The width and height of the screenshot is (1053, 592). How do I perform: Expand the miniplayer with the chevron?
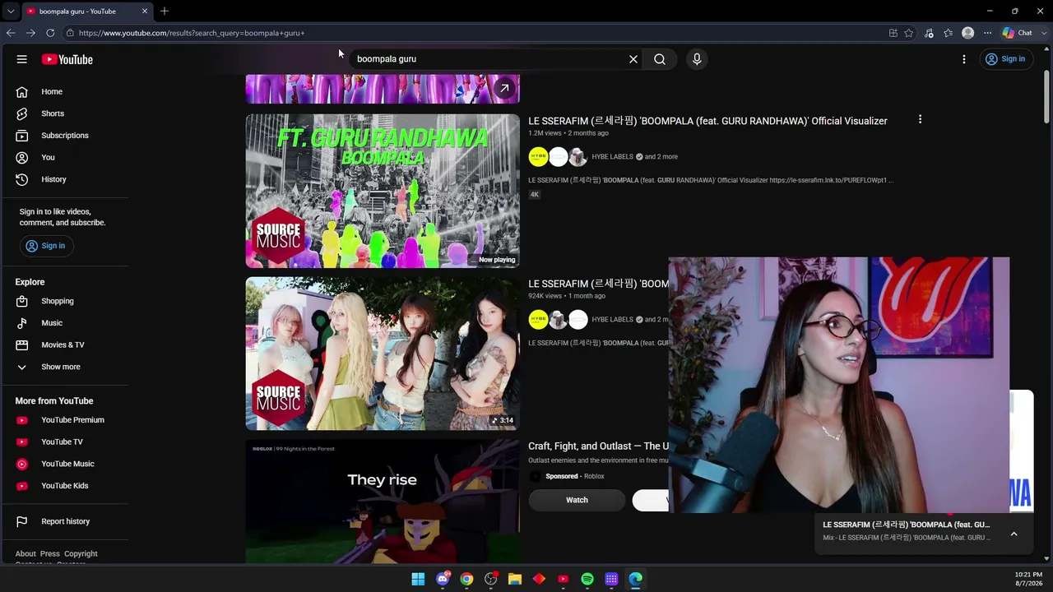[1014, 534]
